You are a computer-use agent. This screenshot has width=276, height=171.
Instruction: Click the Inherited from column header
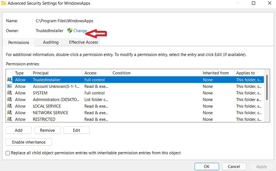click(218, 73)
